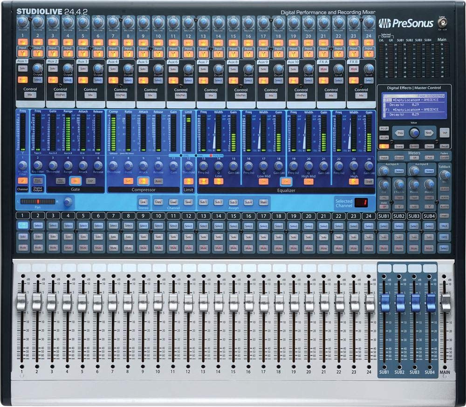Engage the Limit On button

point(188,181)
